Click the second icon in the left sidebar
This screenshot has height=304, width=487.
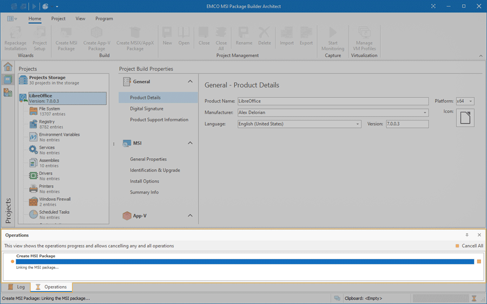[x=8, y=79]
